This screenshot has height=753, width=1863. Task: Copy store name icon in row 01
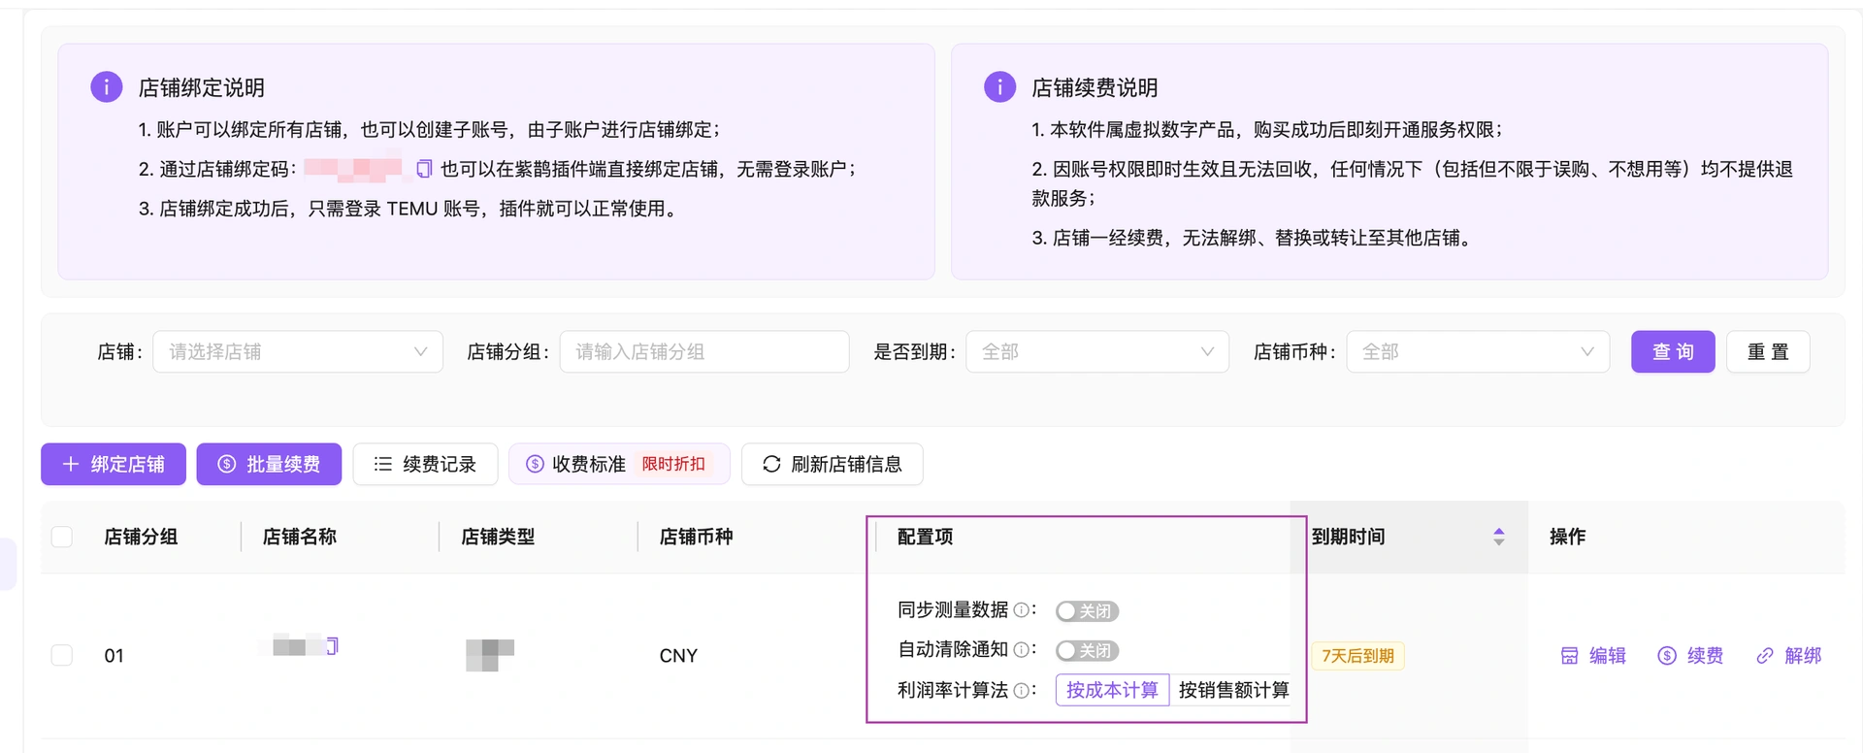click(332, 645)
